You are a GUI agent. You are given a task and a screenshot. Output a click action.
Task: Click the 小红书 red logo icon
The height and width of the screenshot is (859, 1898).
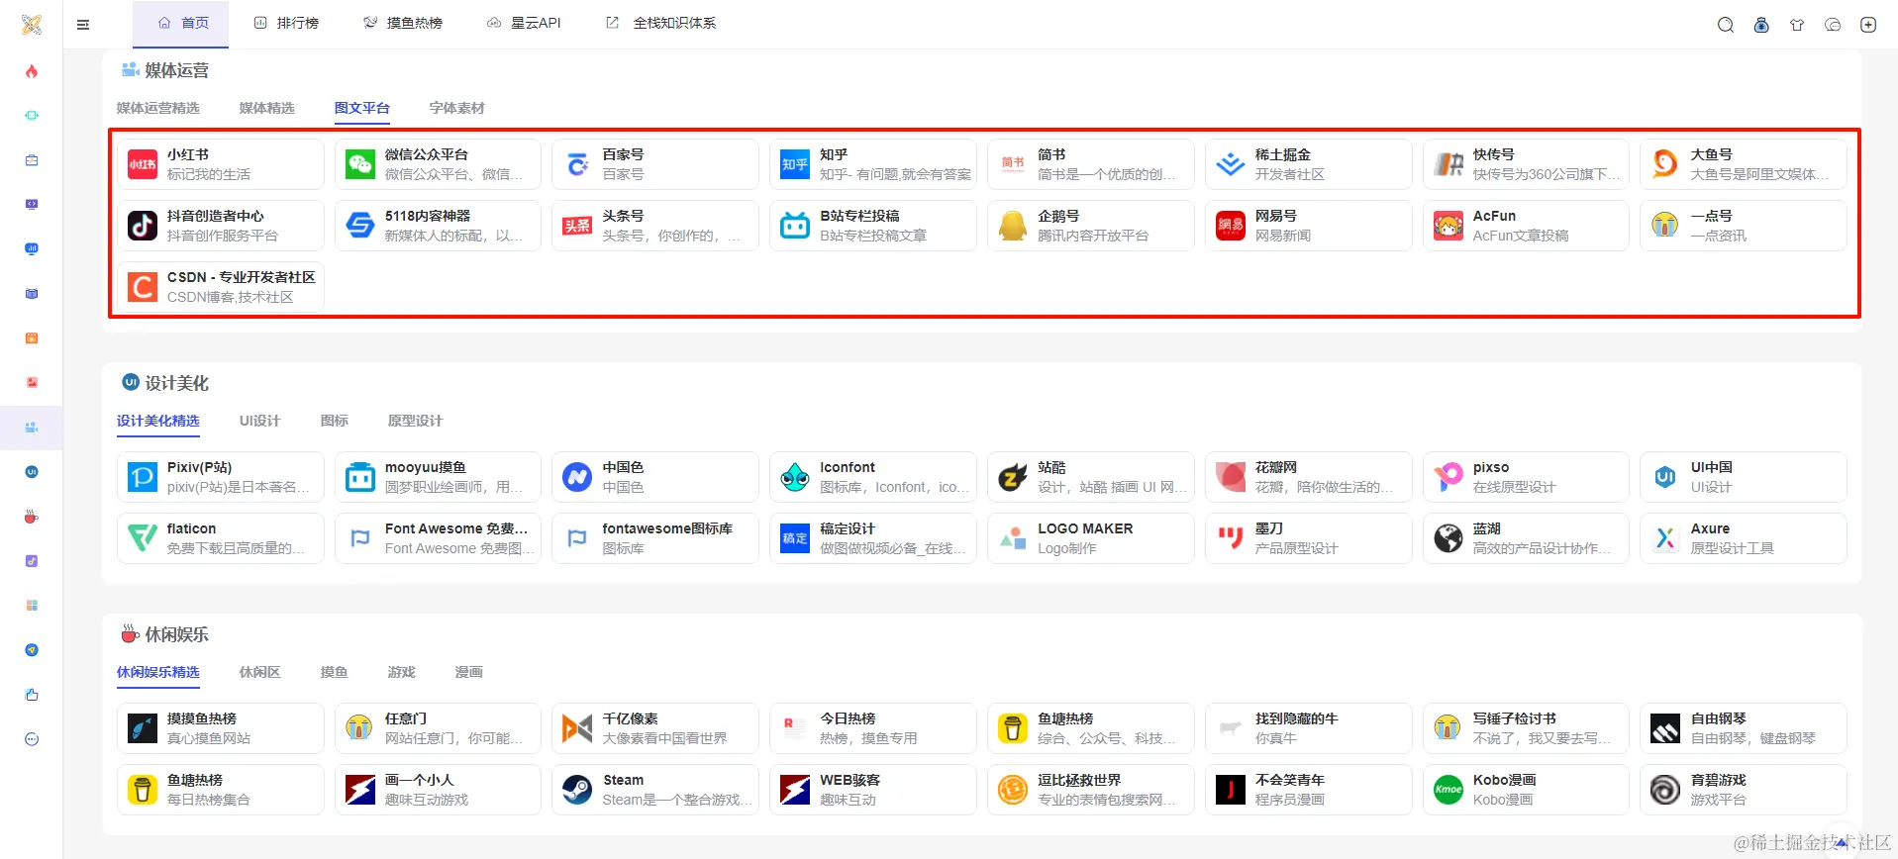click(143, 164)
